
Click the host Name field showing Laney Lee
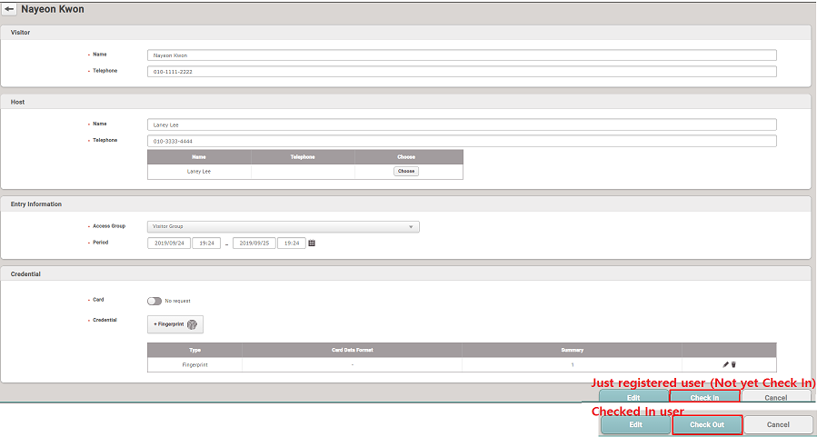[462, 124]
